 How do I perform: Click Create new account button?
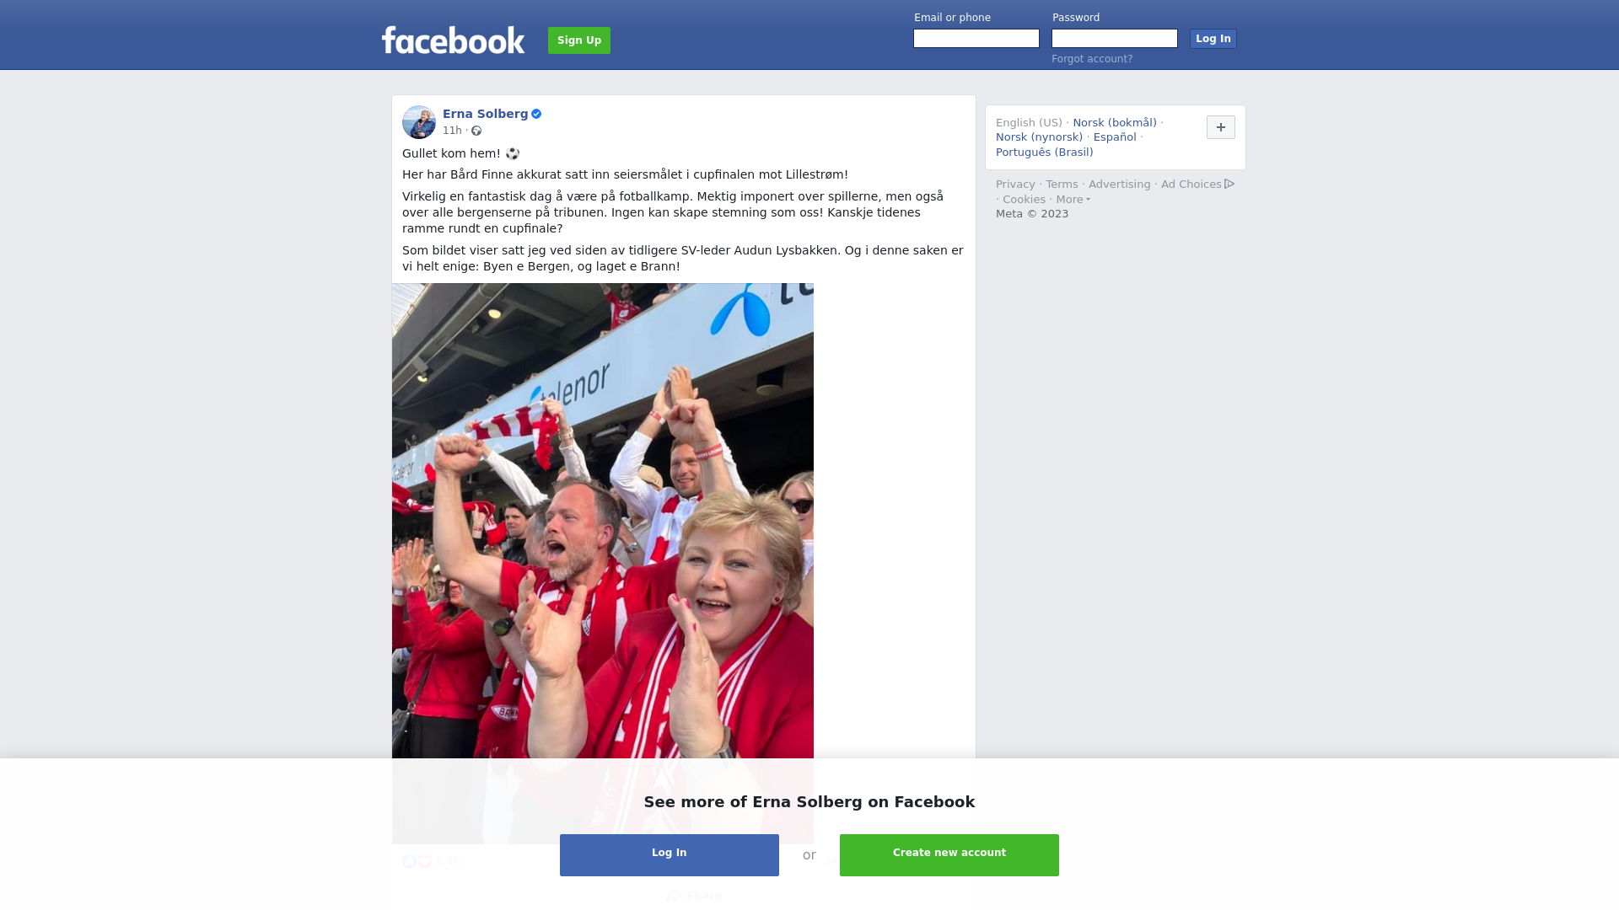pyautogui.click(x=949, y=855)
